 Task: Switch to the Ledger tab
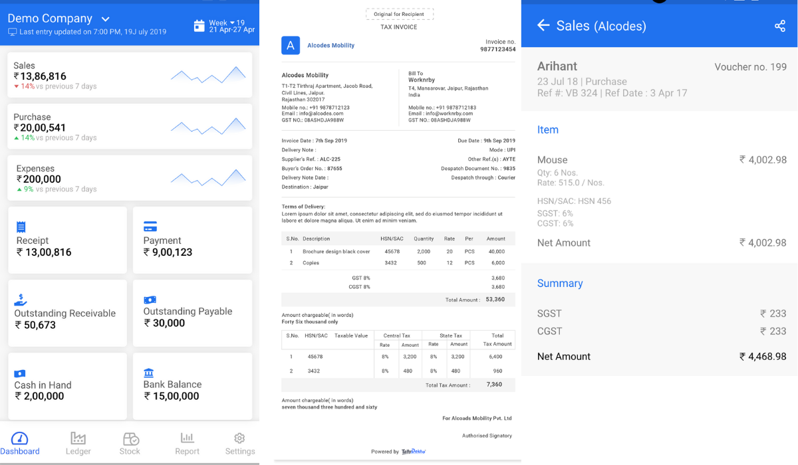click(x=78, y=444)
